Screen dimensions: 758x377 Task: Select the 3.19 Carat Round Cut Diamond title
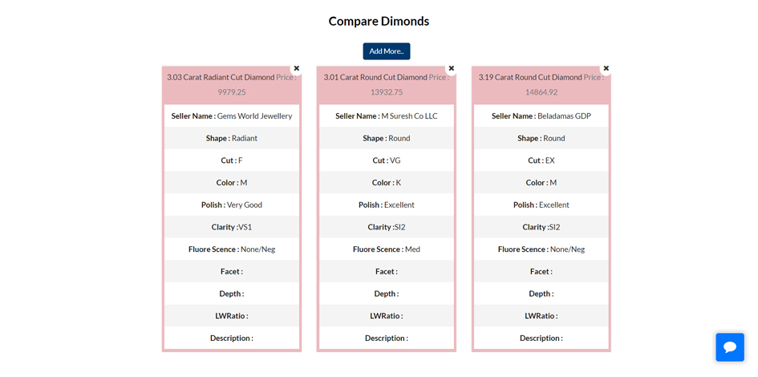click(x=530, y=77)
